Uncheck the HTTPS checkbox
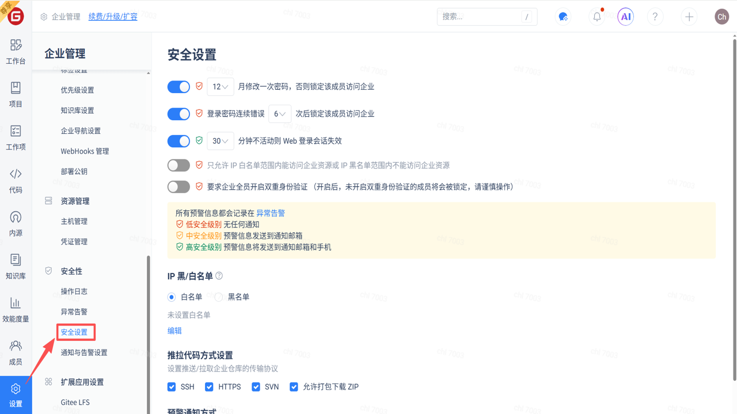The height and width of the screenshot is (414, 737). point(209,387)
